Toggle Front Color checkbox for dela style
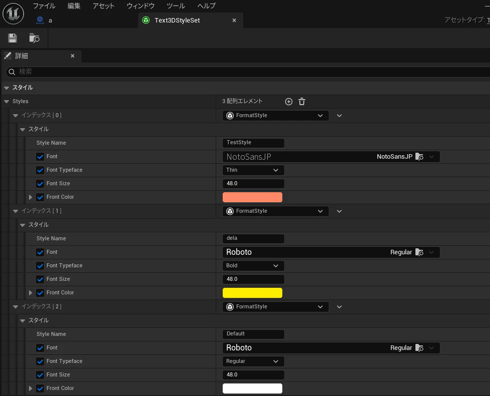The height and width of the screenshot is (396, 490). (x=40, y=292)
